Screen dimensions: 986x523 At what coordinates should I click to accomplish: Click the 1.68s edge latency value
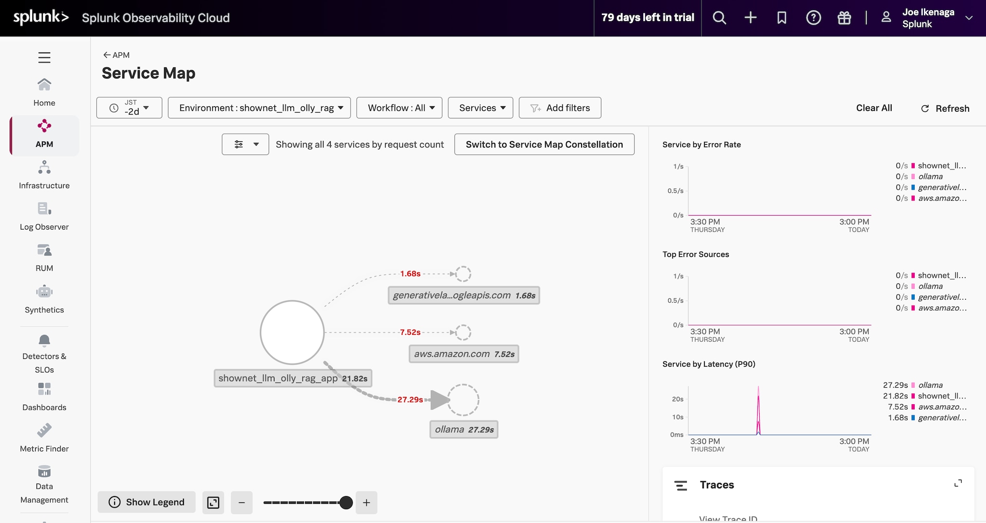(x=410, y=274)
